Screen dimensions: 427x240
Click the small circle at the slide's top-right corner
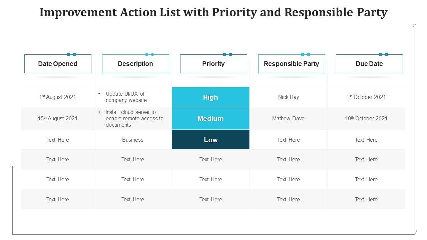pyautogui.click(x=415, y=26)
